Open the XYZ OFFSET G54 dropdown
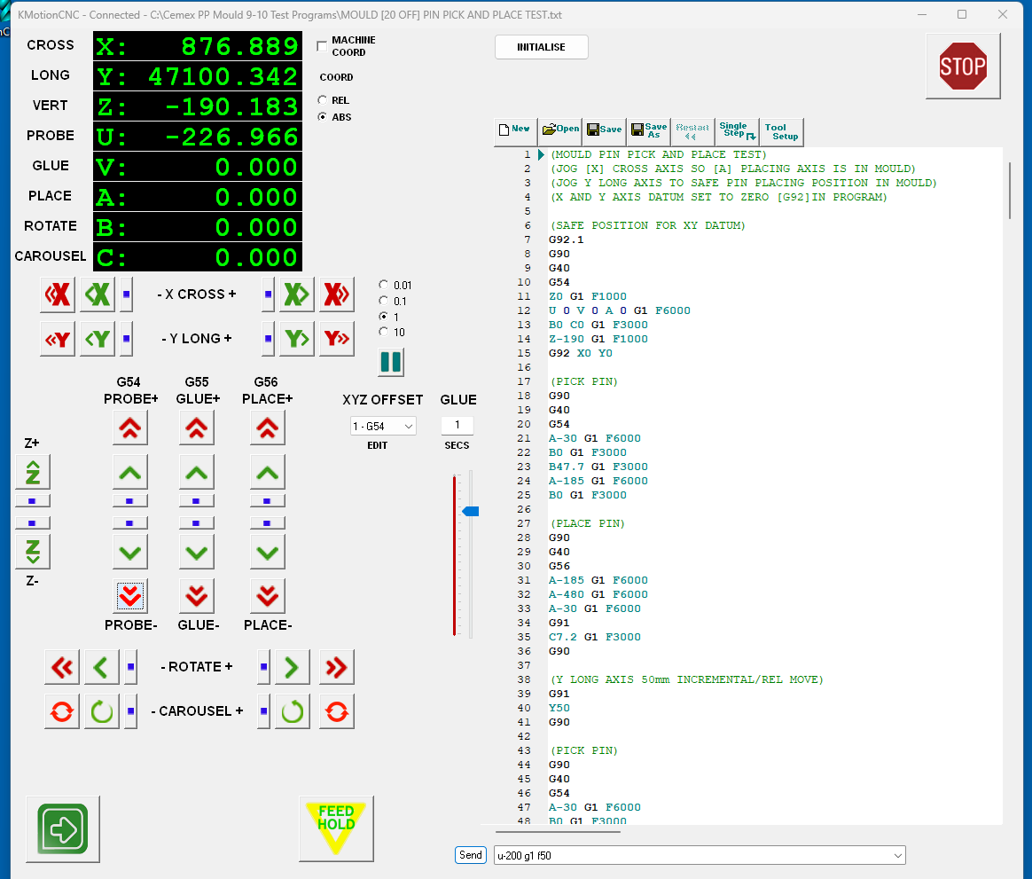The width and height of the screenshot is (1032, 879). point(383,427)
